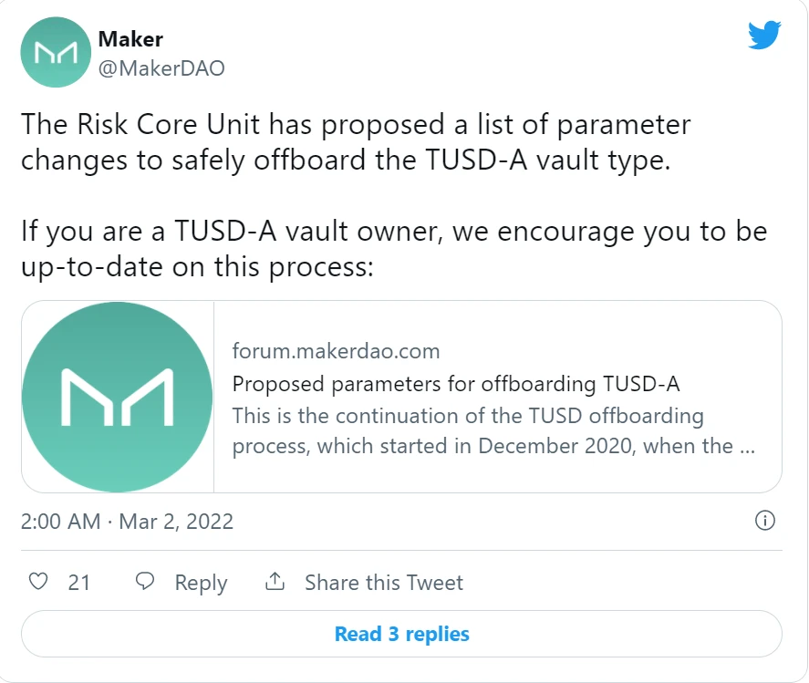The width and height of the screenshot is (809, 683).
Task: Expand Read 3 replies
Action: [401, 634]
